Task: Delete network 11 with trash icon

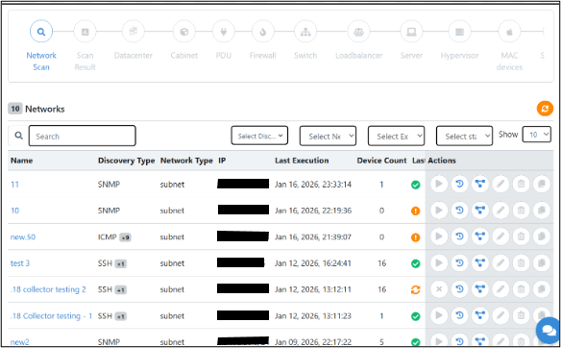Action: tap(521, 184)
